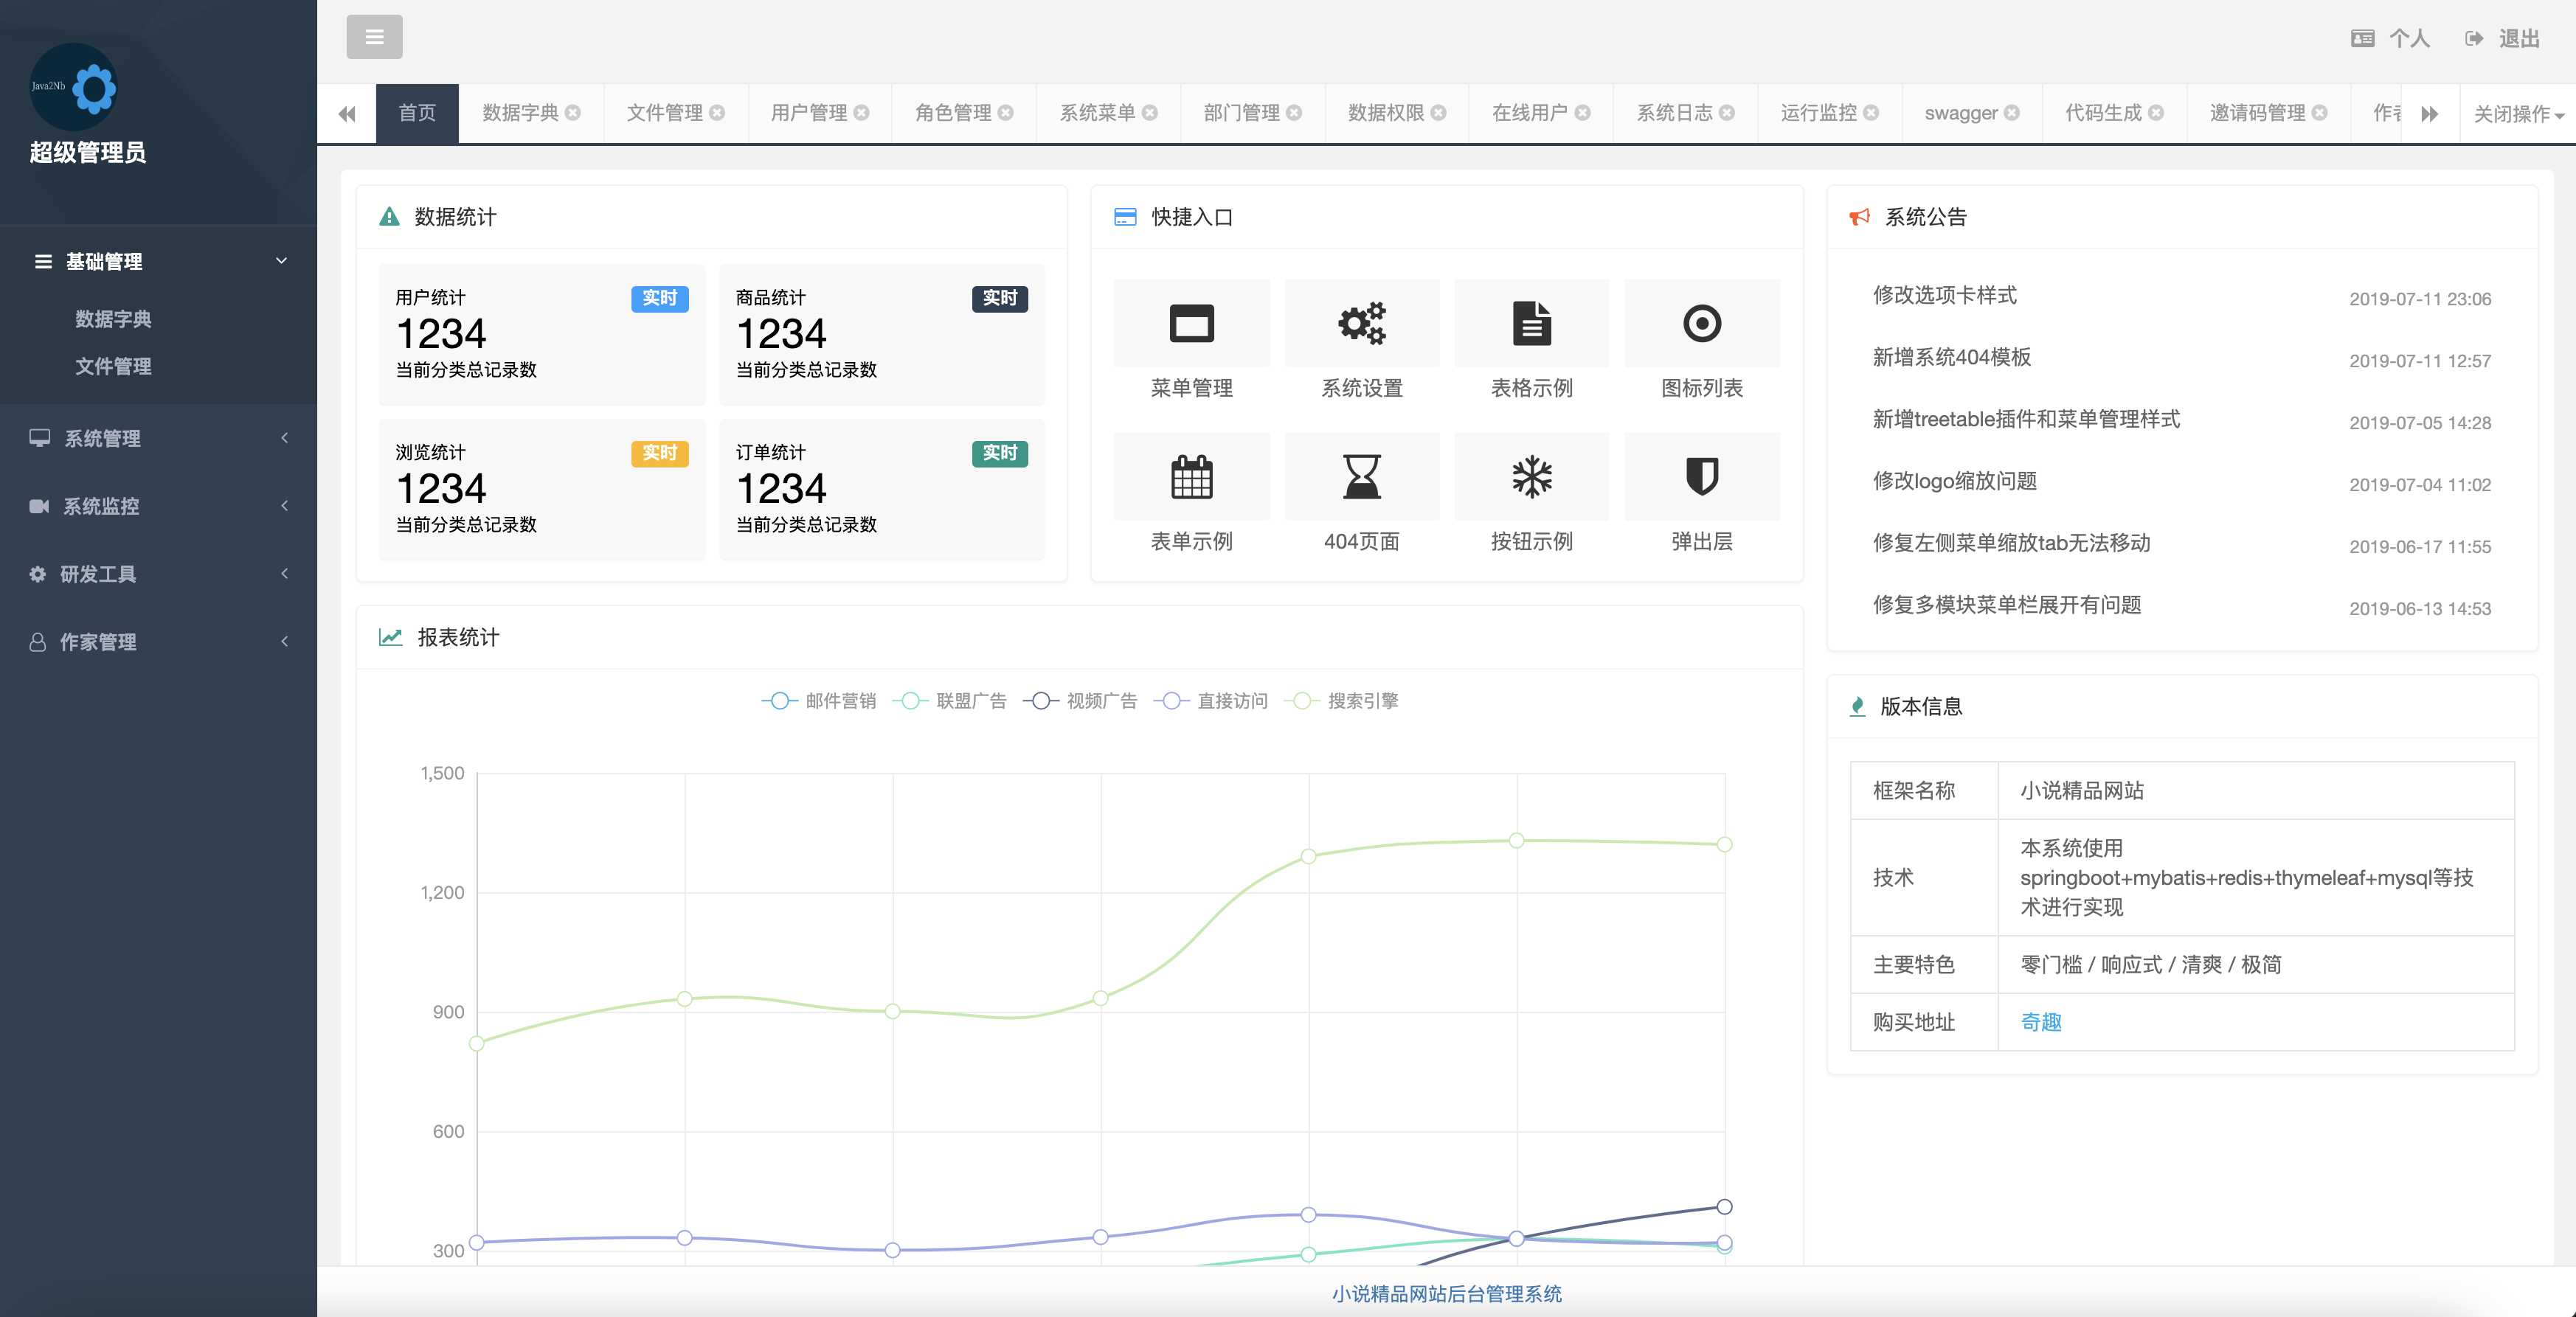Image resolution: width=2576 pixels, height=1317 pixels.
Task: Switch to the 用户管理 tab
Action: coord(808,113)
